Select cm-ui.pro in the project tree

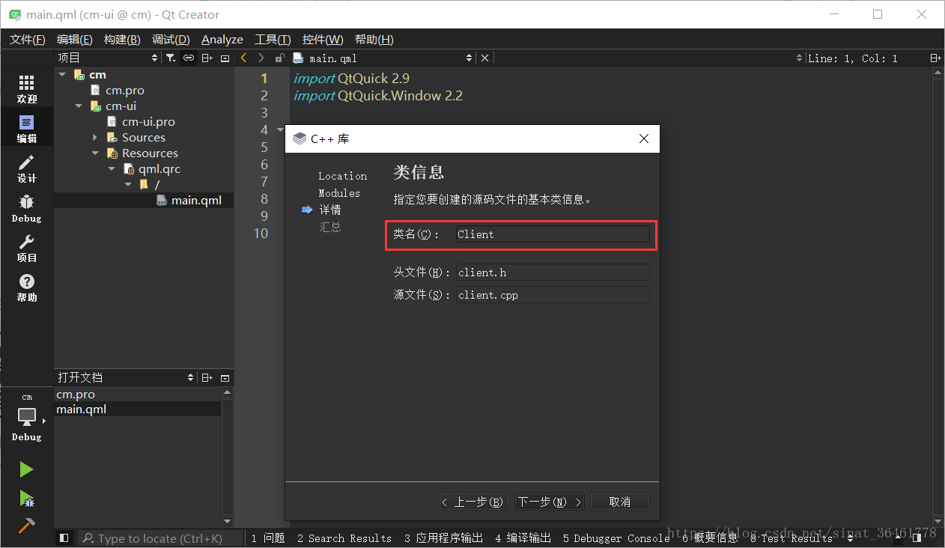148,121
